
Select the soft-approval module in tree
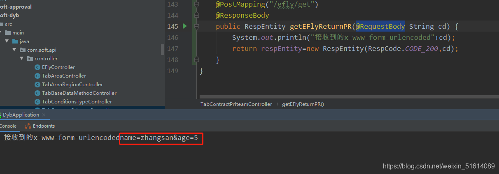point(16,7)
